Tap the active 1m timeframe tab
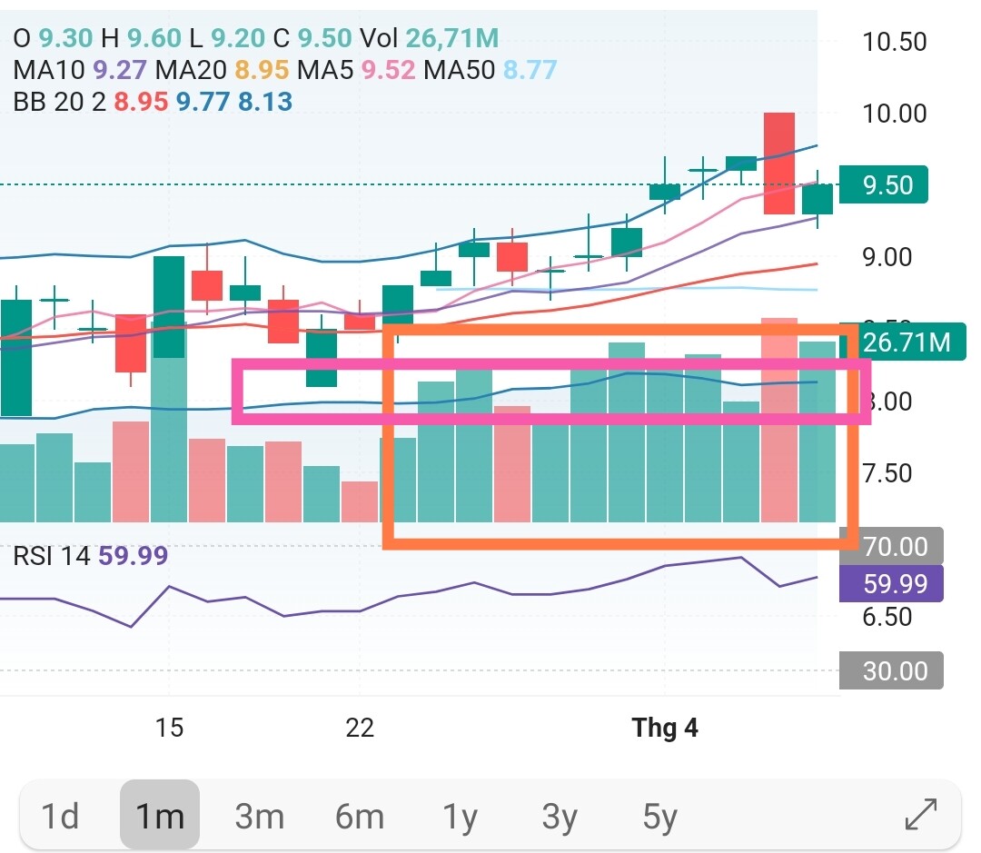 click(160, 816)
